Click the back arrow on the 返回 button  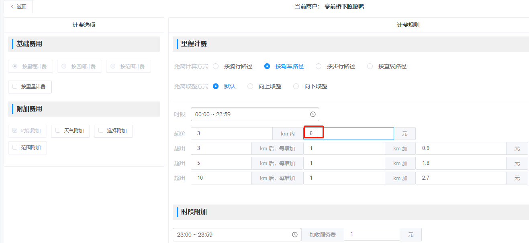tap(12, 6)
